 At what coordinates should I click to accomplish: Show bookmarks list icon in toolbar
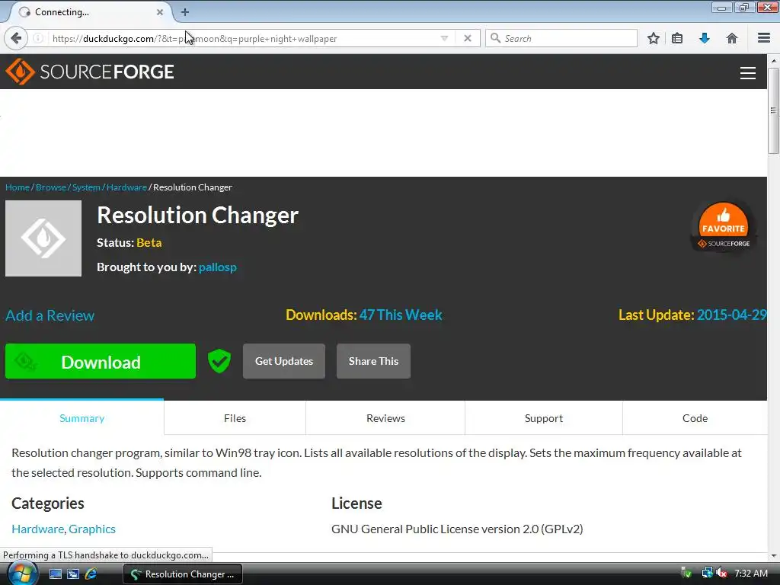pos(677,38)
